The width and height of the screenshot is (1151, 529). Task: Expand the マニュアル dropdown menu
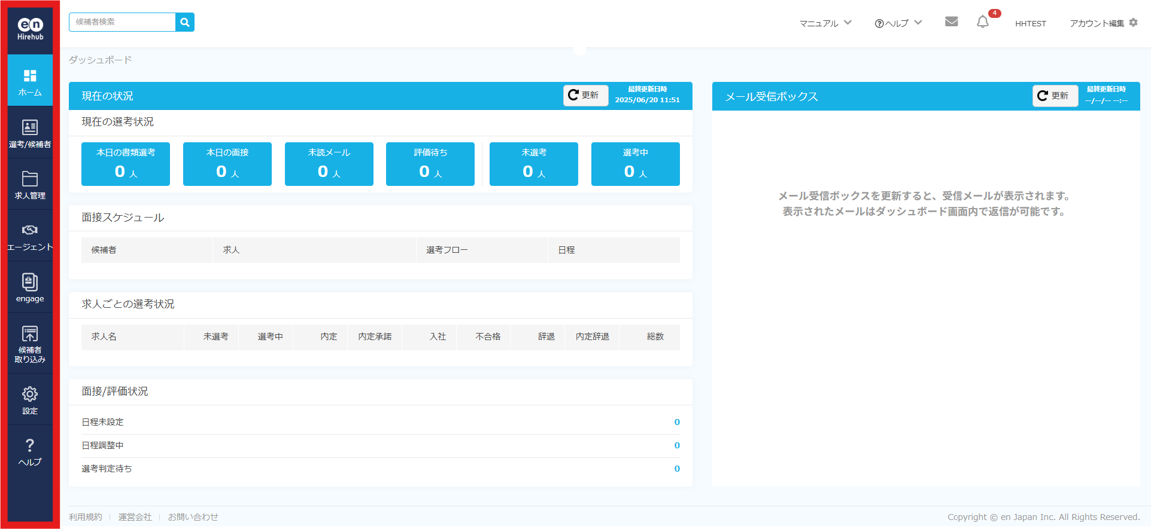[825, 23]
